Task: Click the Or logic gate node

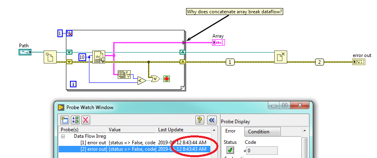Action: tap(155, 78)
